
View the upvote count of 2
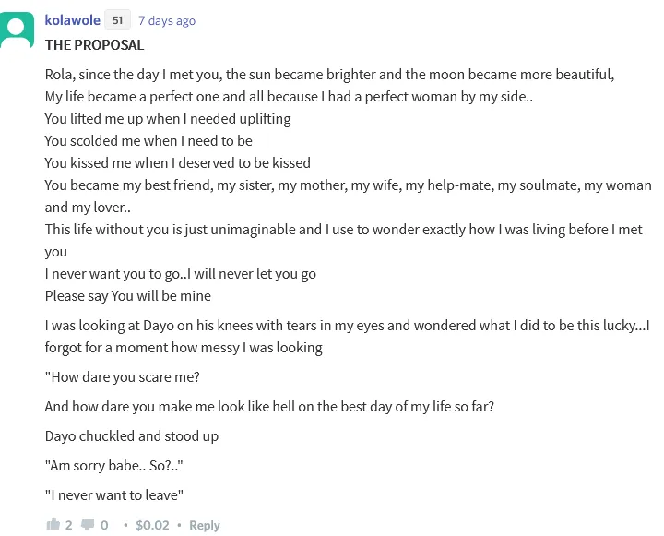[x=68, y=526]
